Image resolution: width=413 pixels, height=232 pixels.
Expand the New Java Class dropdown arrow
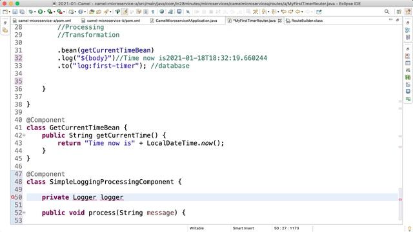[85, 12]
